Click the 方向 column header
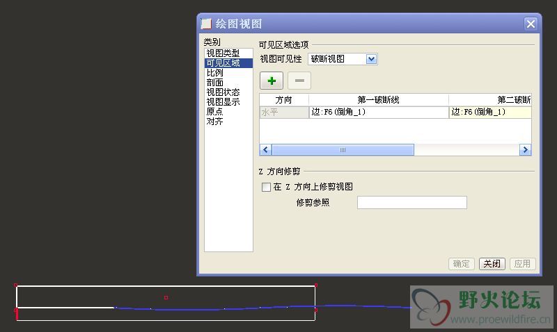 284,100
